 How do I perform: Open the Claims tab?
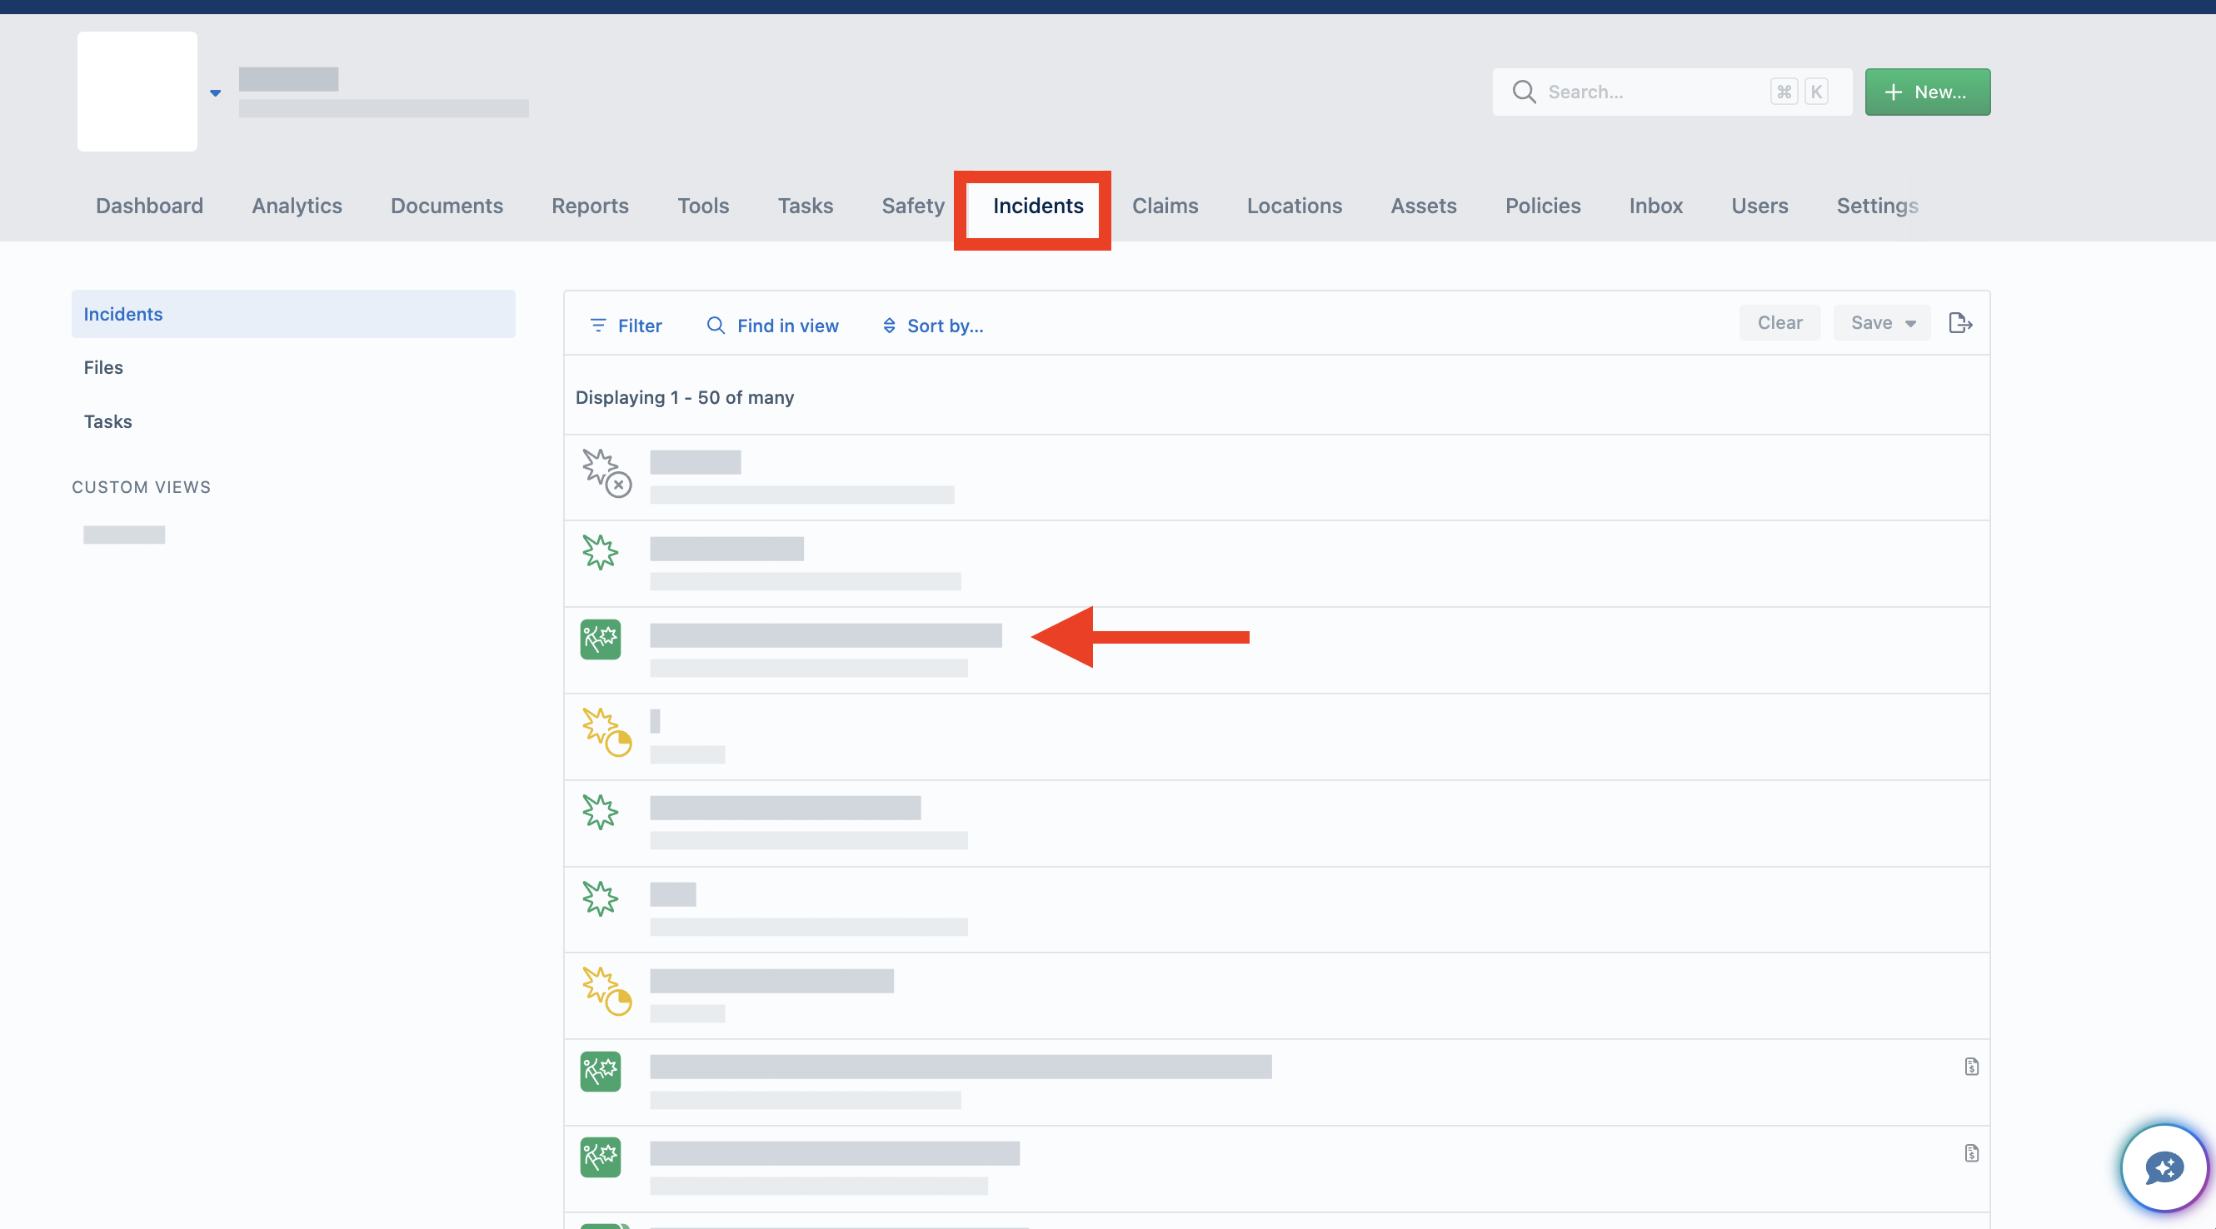1165,206
